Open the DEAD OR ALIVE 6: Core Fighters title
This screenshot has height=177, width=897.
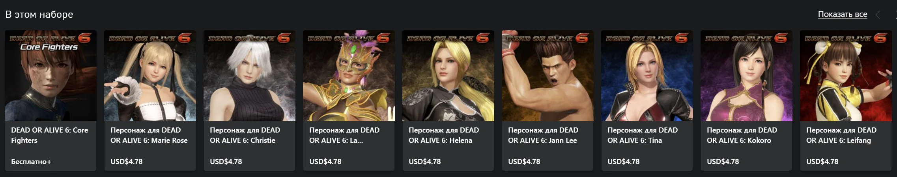click(50, 135)
